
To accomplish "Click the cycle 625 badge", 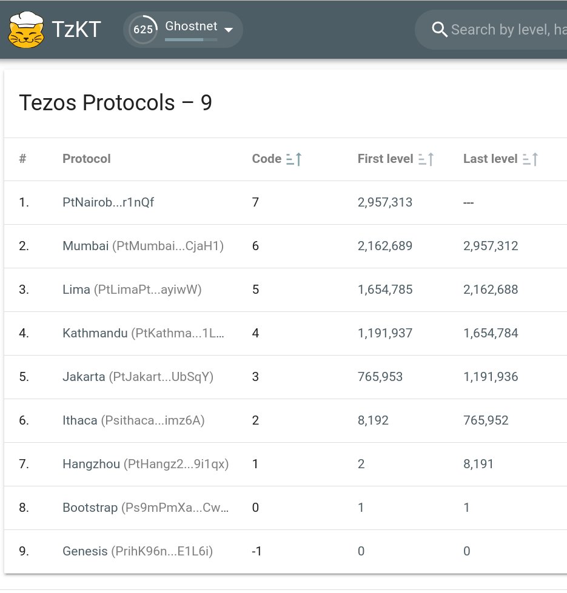I will tap(143, 28).
